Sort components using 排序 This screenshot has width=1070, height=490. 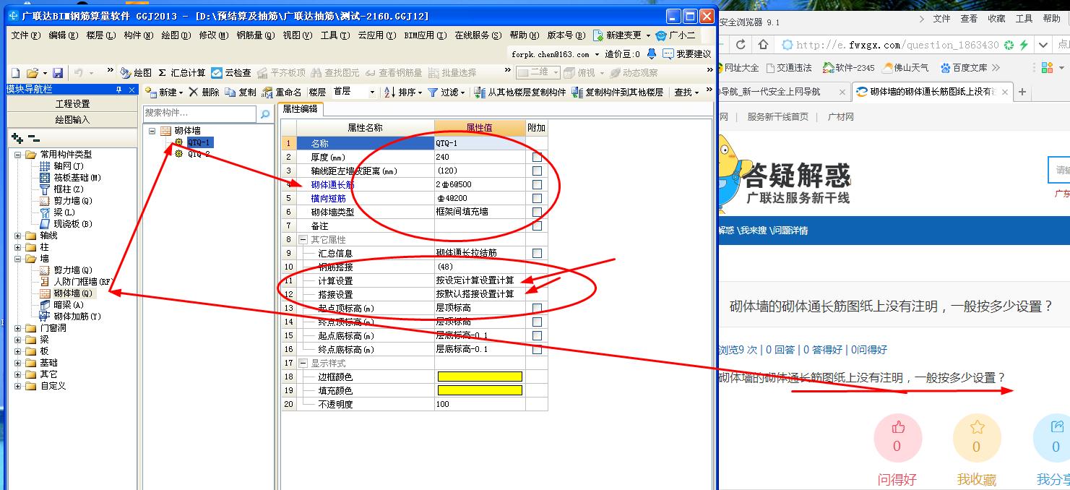coord(402,93)
